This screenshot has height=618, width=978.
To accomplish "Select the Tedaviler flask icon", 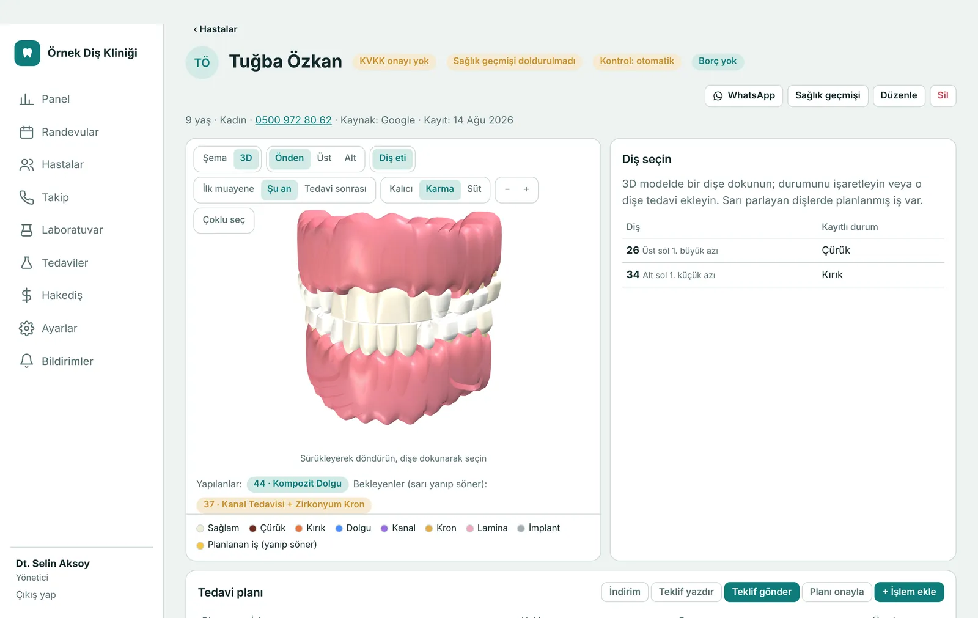I will (26, 263).
